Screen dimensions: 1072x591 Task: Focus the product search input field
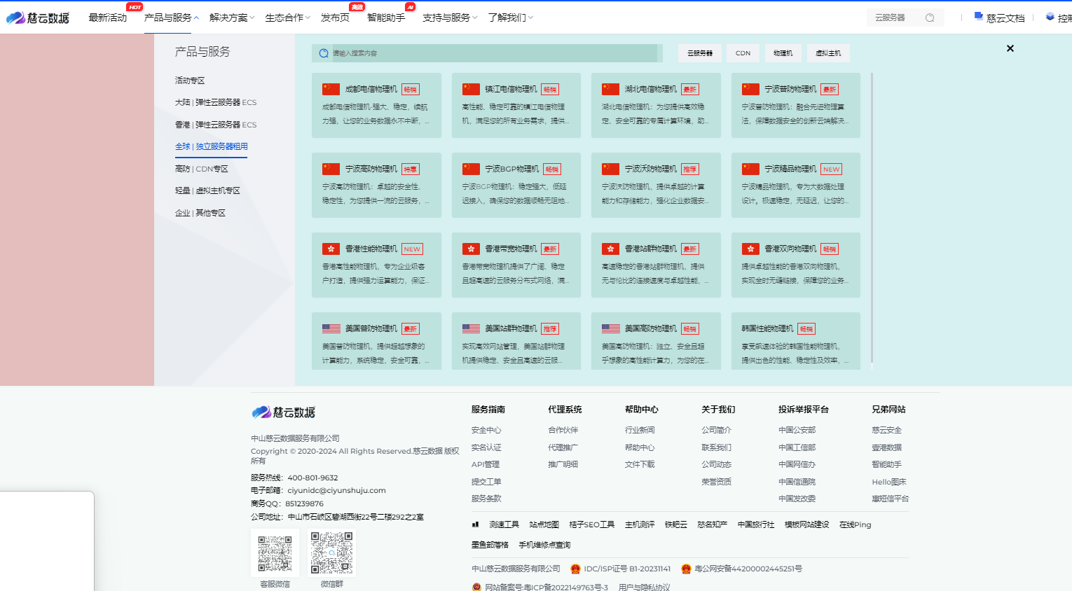point(490,53)
